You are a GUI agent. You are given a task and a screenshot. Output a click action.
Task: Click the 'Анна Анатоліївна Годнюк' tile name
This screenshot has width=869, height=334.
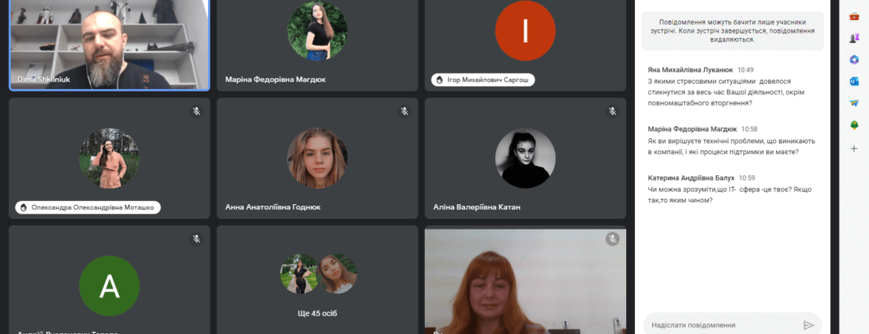coord(273,207)
